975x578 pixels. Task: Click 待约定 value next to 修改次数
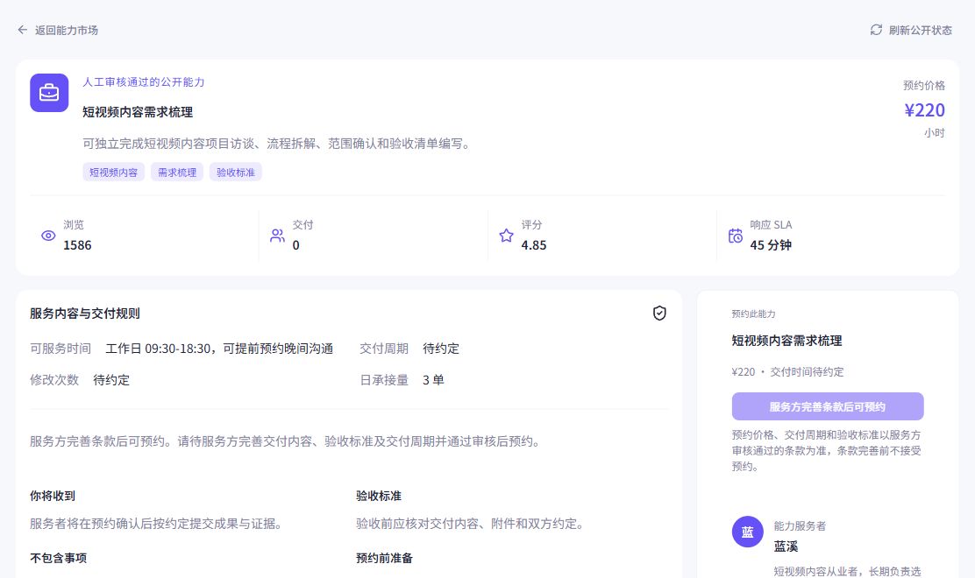[x=111, y=380]
